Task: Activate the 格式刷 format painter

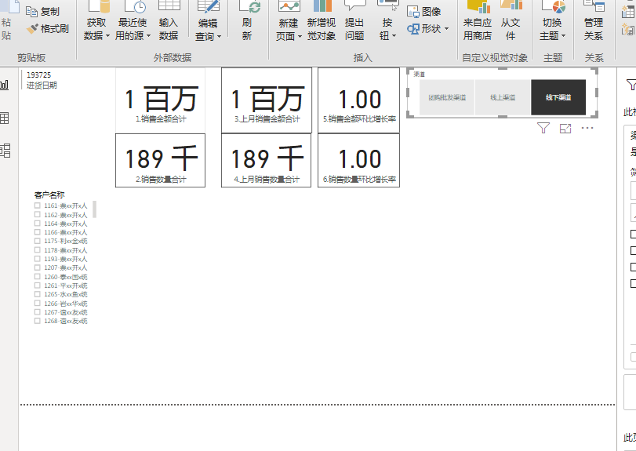Action: pos(47,29)
